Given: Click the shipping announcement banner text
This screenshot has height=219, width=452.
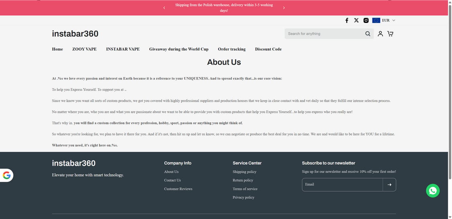Looking at the screenshot, I should 224,8.
